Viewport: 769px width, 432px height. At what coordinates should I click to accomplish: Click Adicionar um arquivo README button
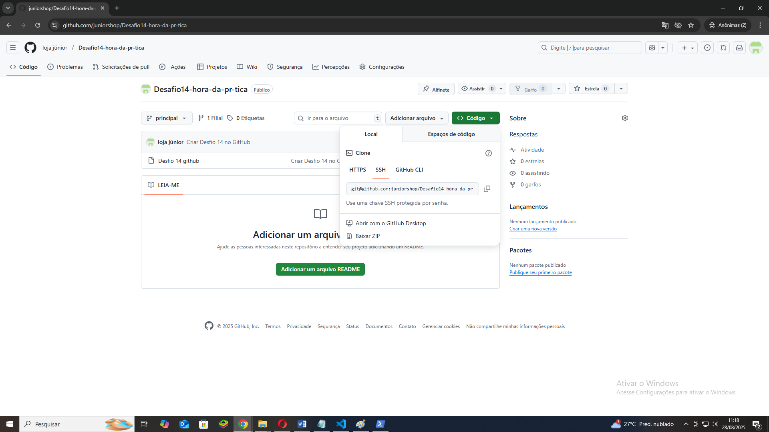click(320, 269)
